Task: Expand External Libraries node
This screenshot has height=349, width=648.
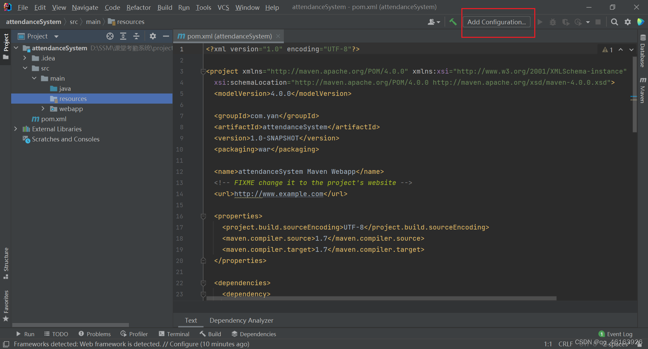Action: click(x=16, y=129)
